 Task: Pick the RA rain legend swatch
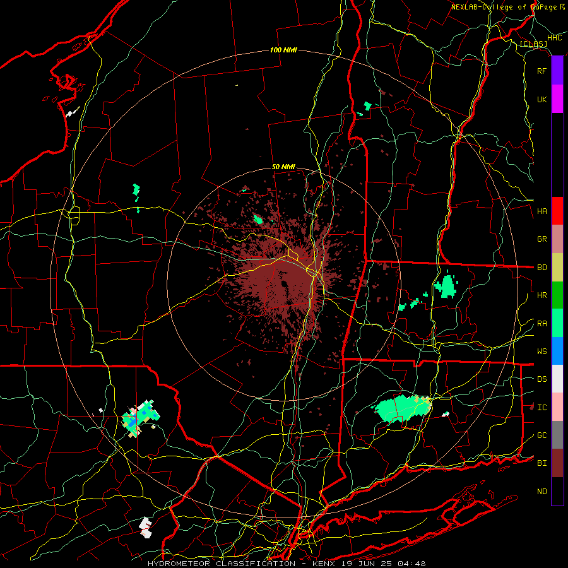[x=557, y=323]
